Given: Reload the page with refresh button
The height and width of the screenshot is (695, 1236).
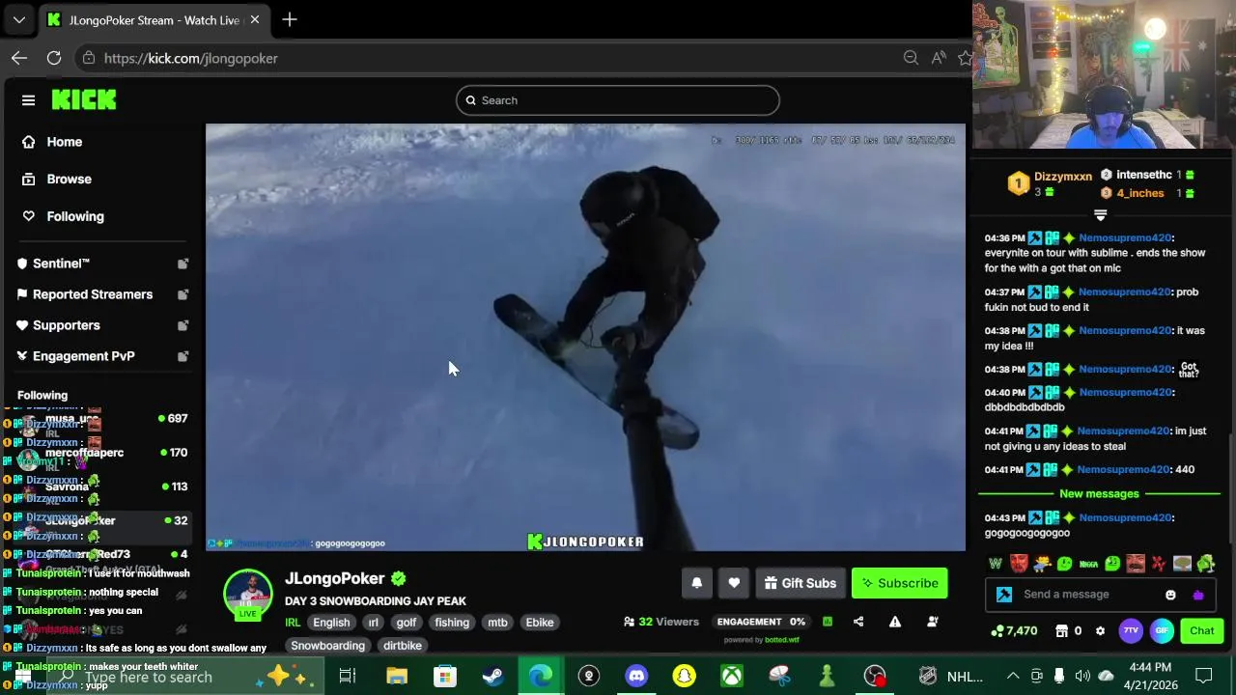Looking at the screenshot, I should [x=54, y=58].
